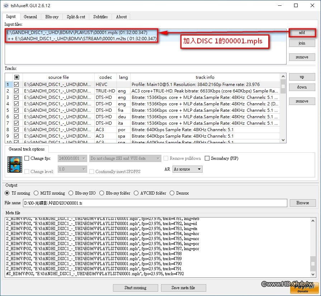
Task: Uncheck track 8 AC3 por checkbox
Action: click(x=16, y=130)
